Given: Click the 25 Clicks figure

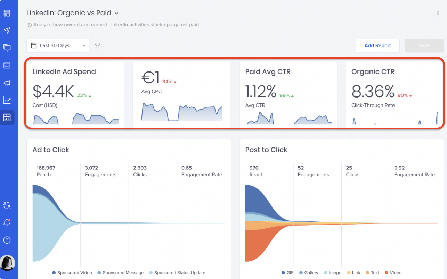Looking at the screenshot, I should tap(349, 168).
